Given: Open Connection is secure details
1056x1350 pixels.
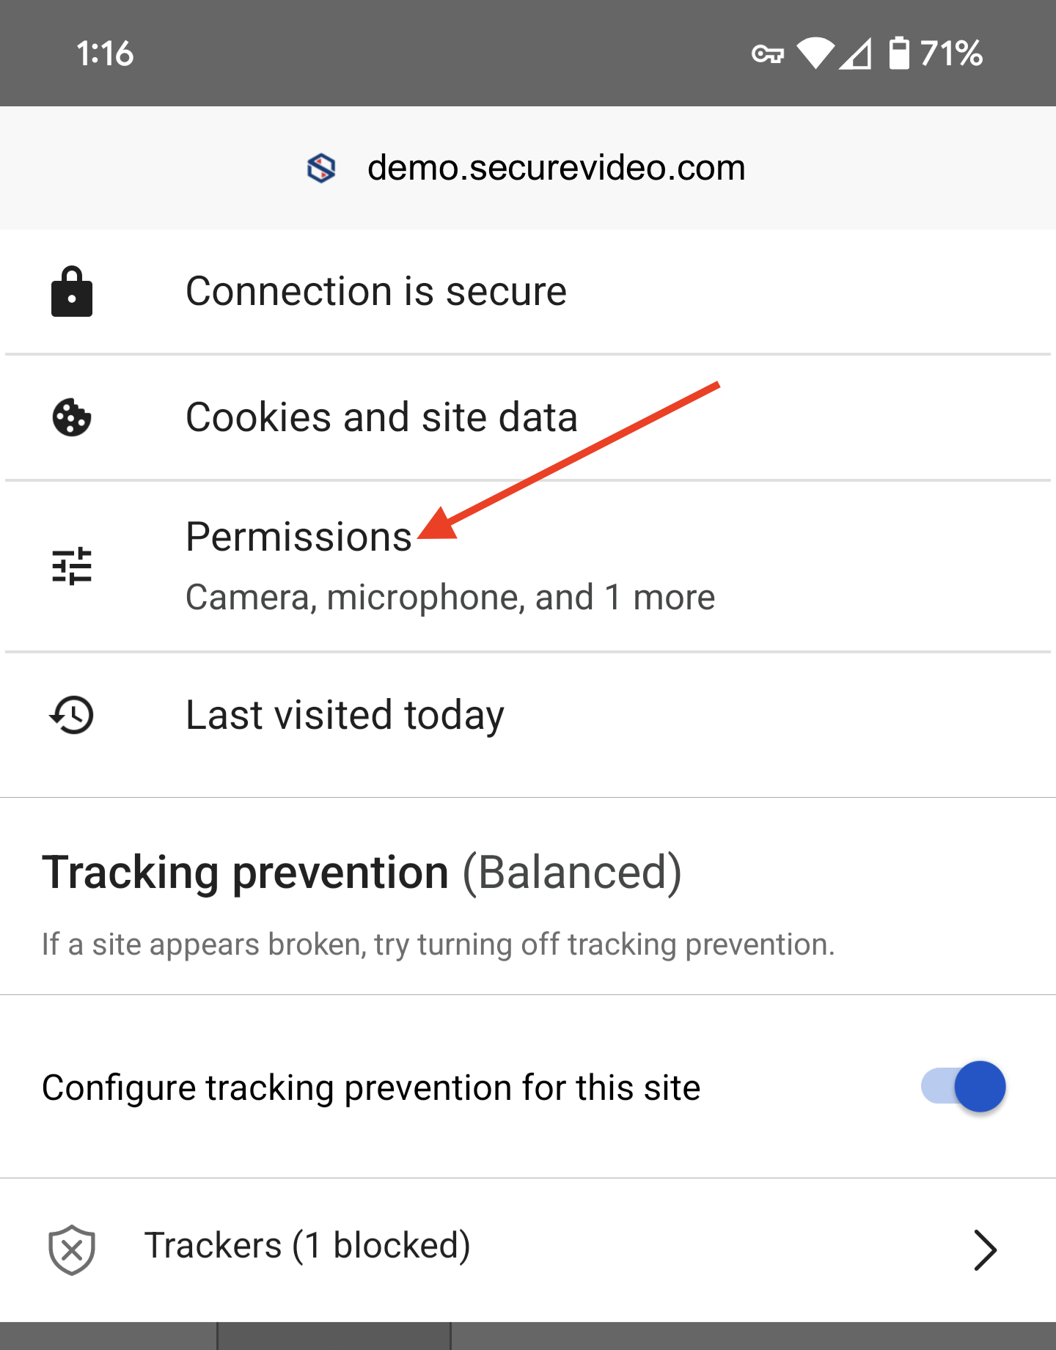Looking at the screenshot, I should (x=376, y=292).
